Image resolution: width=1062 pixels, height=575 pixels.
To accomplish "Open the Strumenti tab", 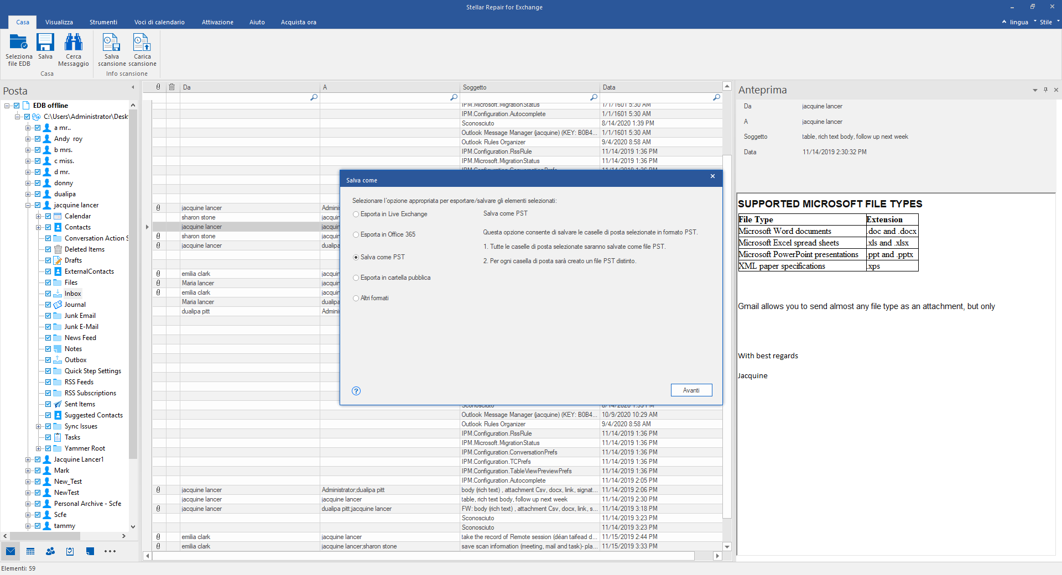I will click(x=103, y=22).
